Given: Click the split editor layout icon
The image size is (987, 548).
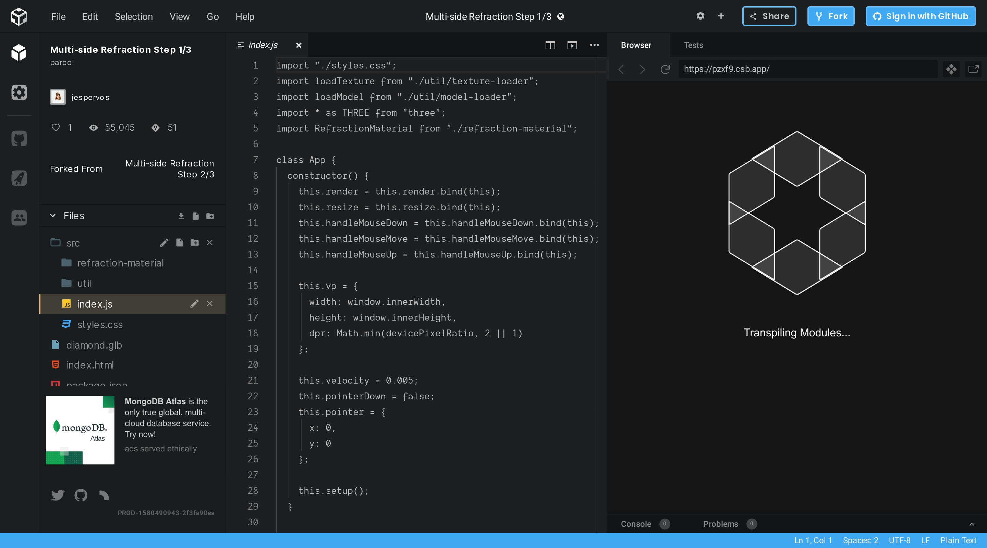Looking at the screenshot, I should tap(550, 45).
